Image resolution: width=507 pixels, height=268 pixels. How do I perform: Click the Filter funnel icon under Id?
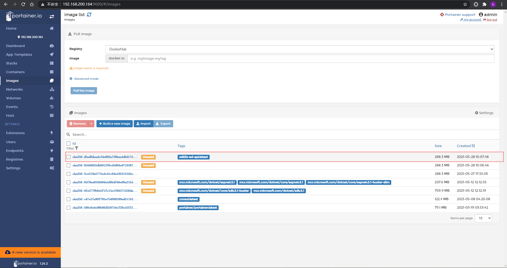77,148
